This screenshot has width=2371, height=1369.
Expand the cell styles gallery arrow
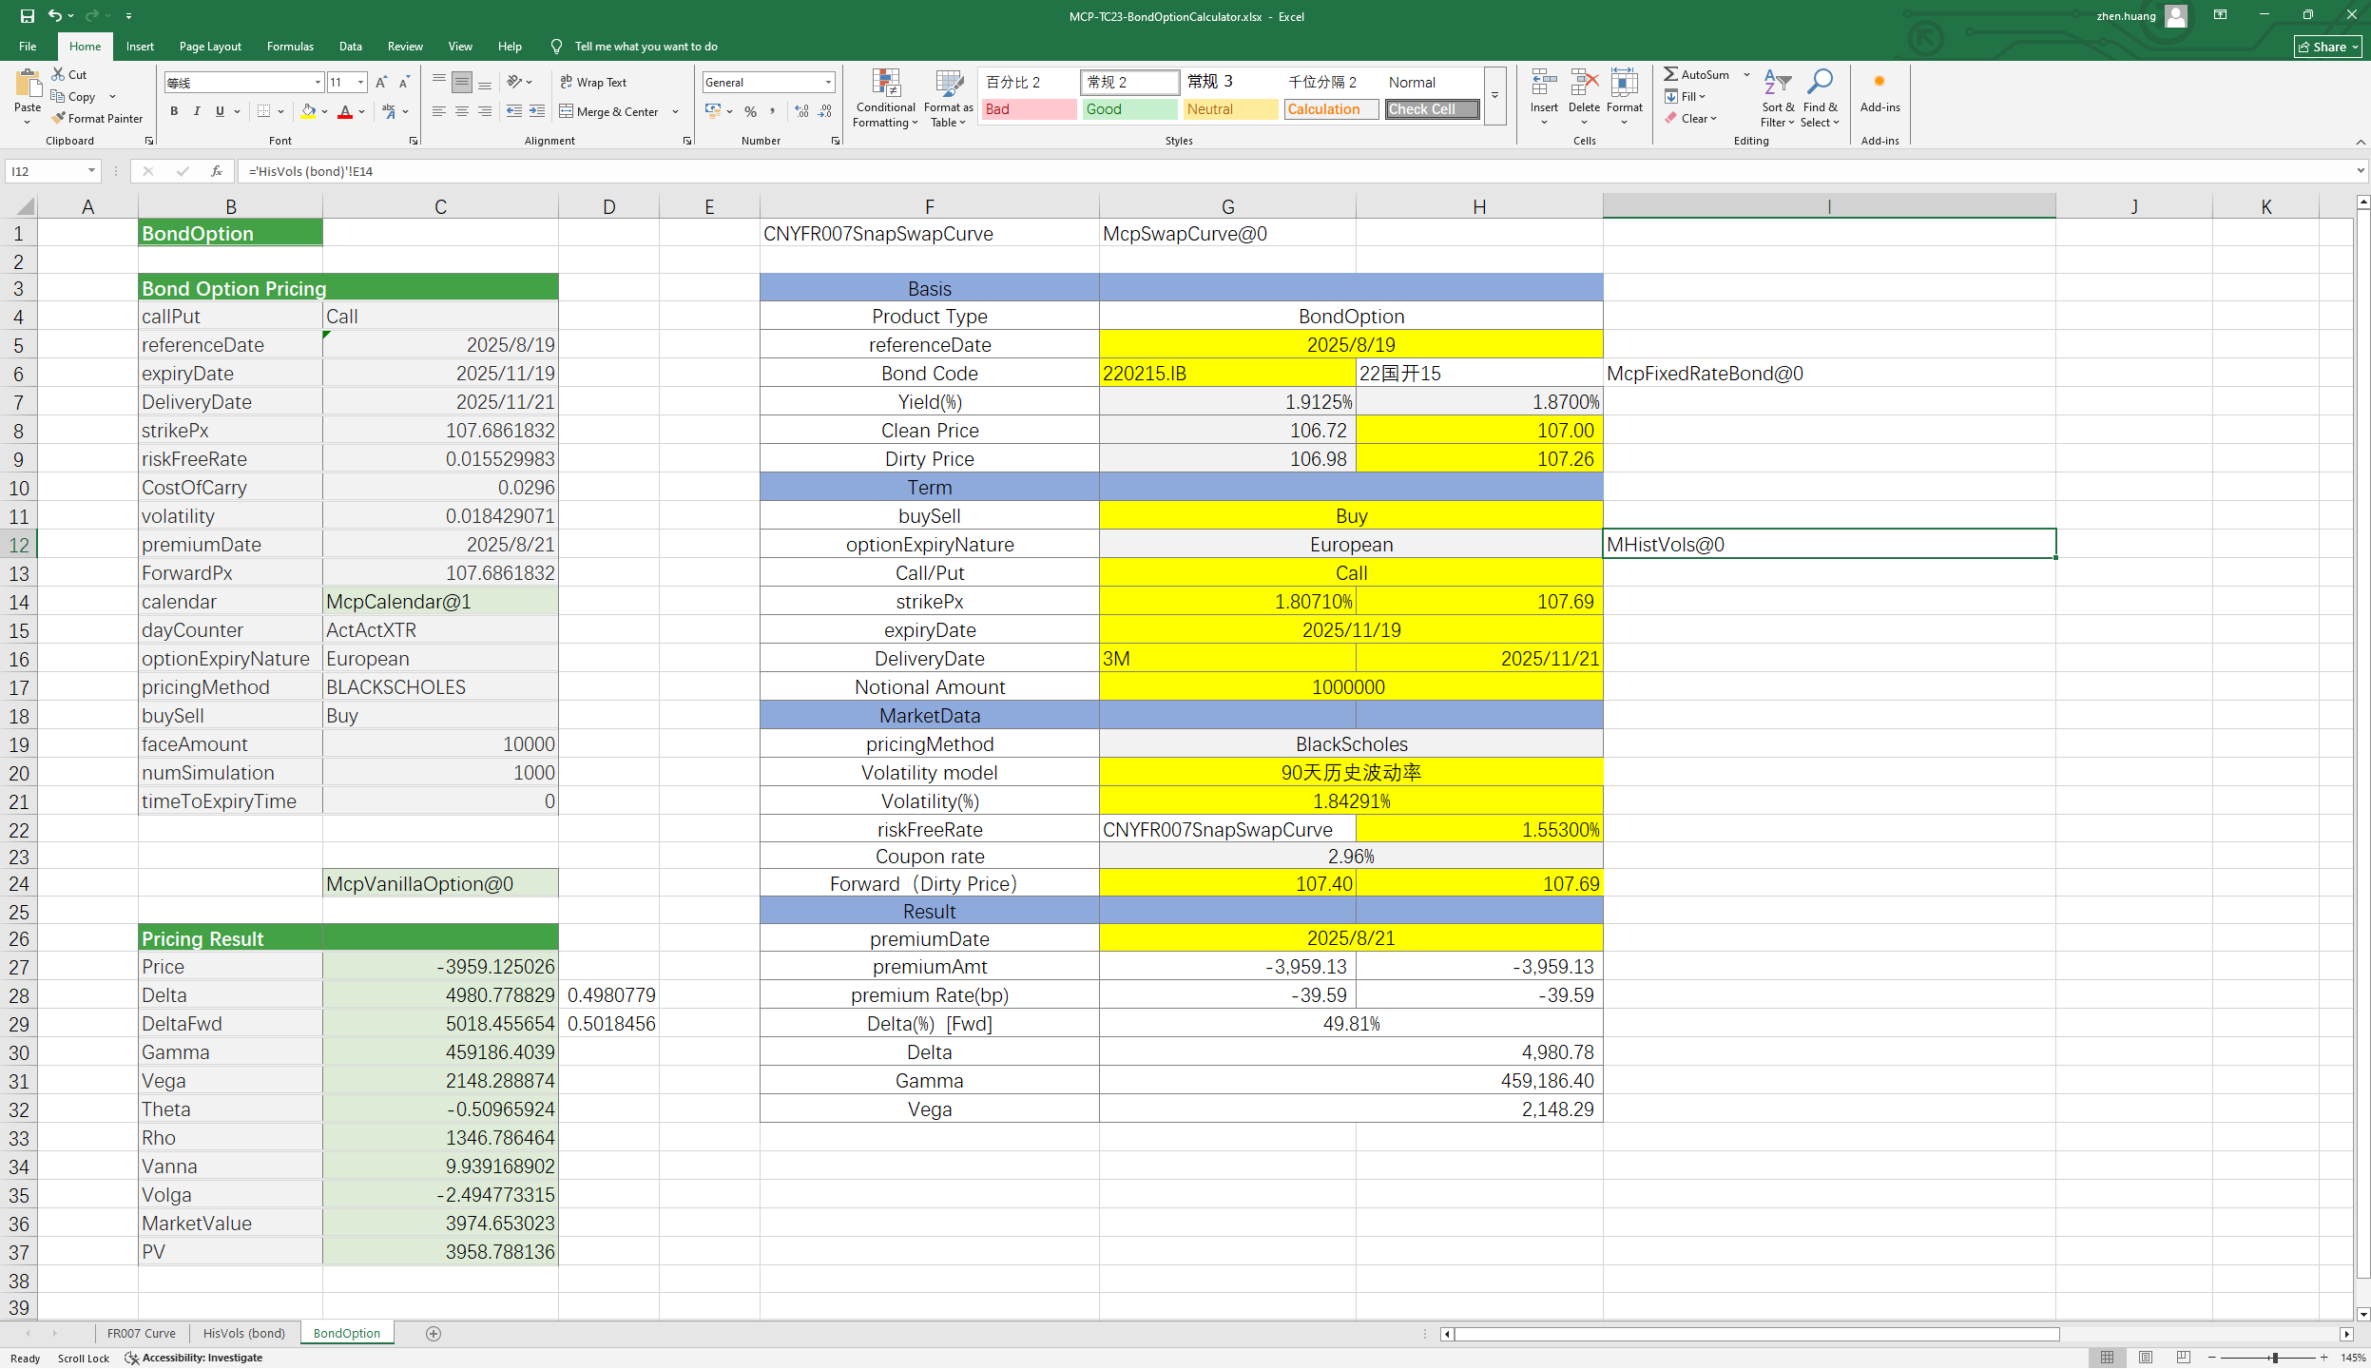pos(1495,95)
